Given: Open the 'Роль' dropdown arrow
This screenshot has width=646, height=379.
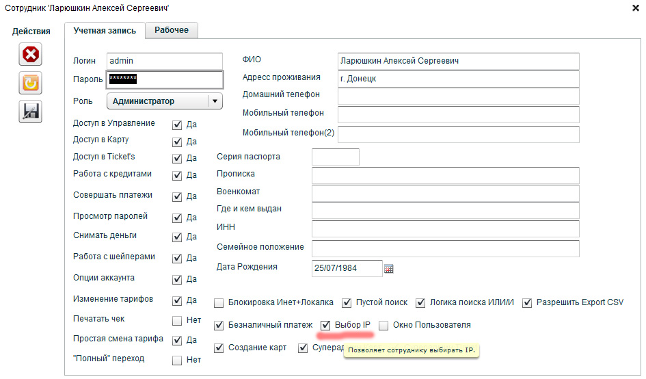Looking at the screenshot, I should point(215,101).
